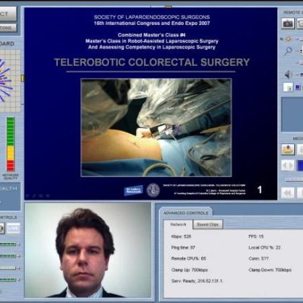Click the blue St. Luke's logo on slide
303x303 pixels.
[133, 191]
